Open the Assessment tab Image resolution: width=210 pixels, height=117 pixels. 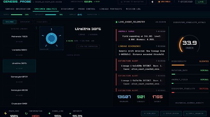[x=67, y=9]
